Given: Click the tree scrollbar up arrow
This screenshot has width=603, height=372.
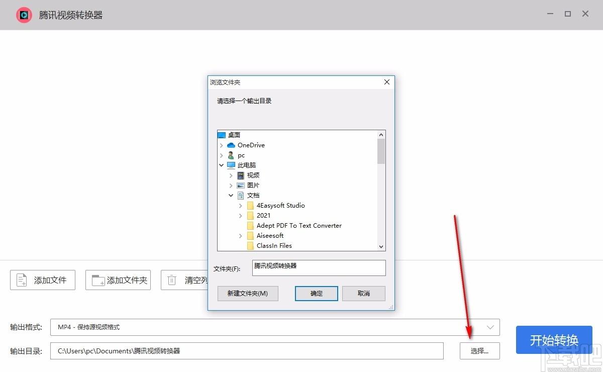Looking at the screenshot, I should click(381, 135).
